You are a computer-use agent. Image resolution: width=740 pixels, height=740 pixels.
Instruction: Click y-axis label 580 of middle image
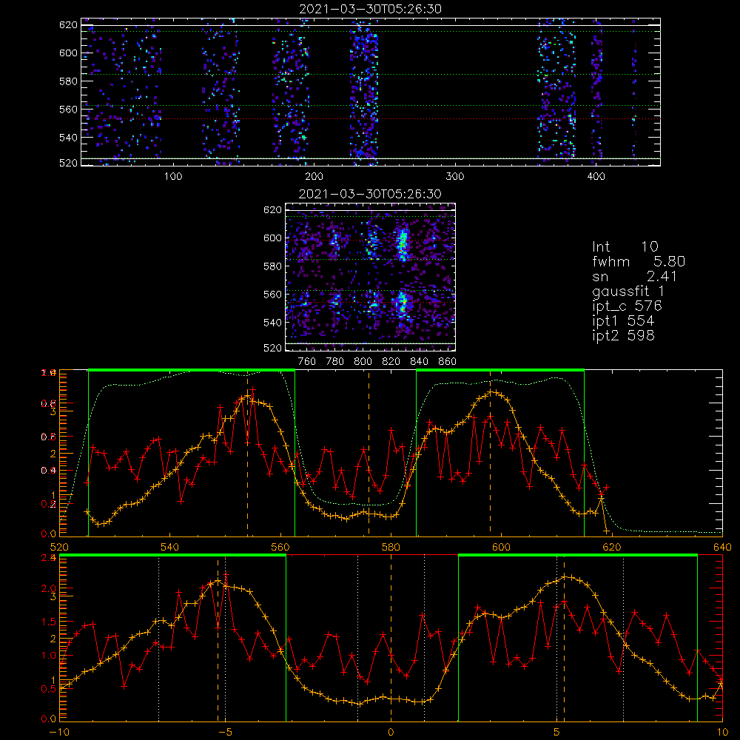[273, 266]
